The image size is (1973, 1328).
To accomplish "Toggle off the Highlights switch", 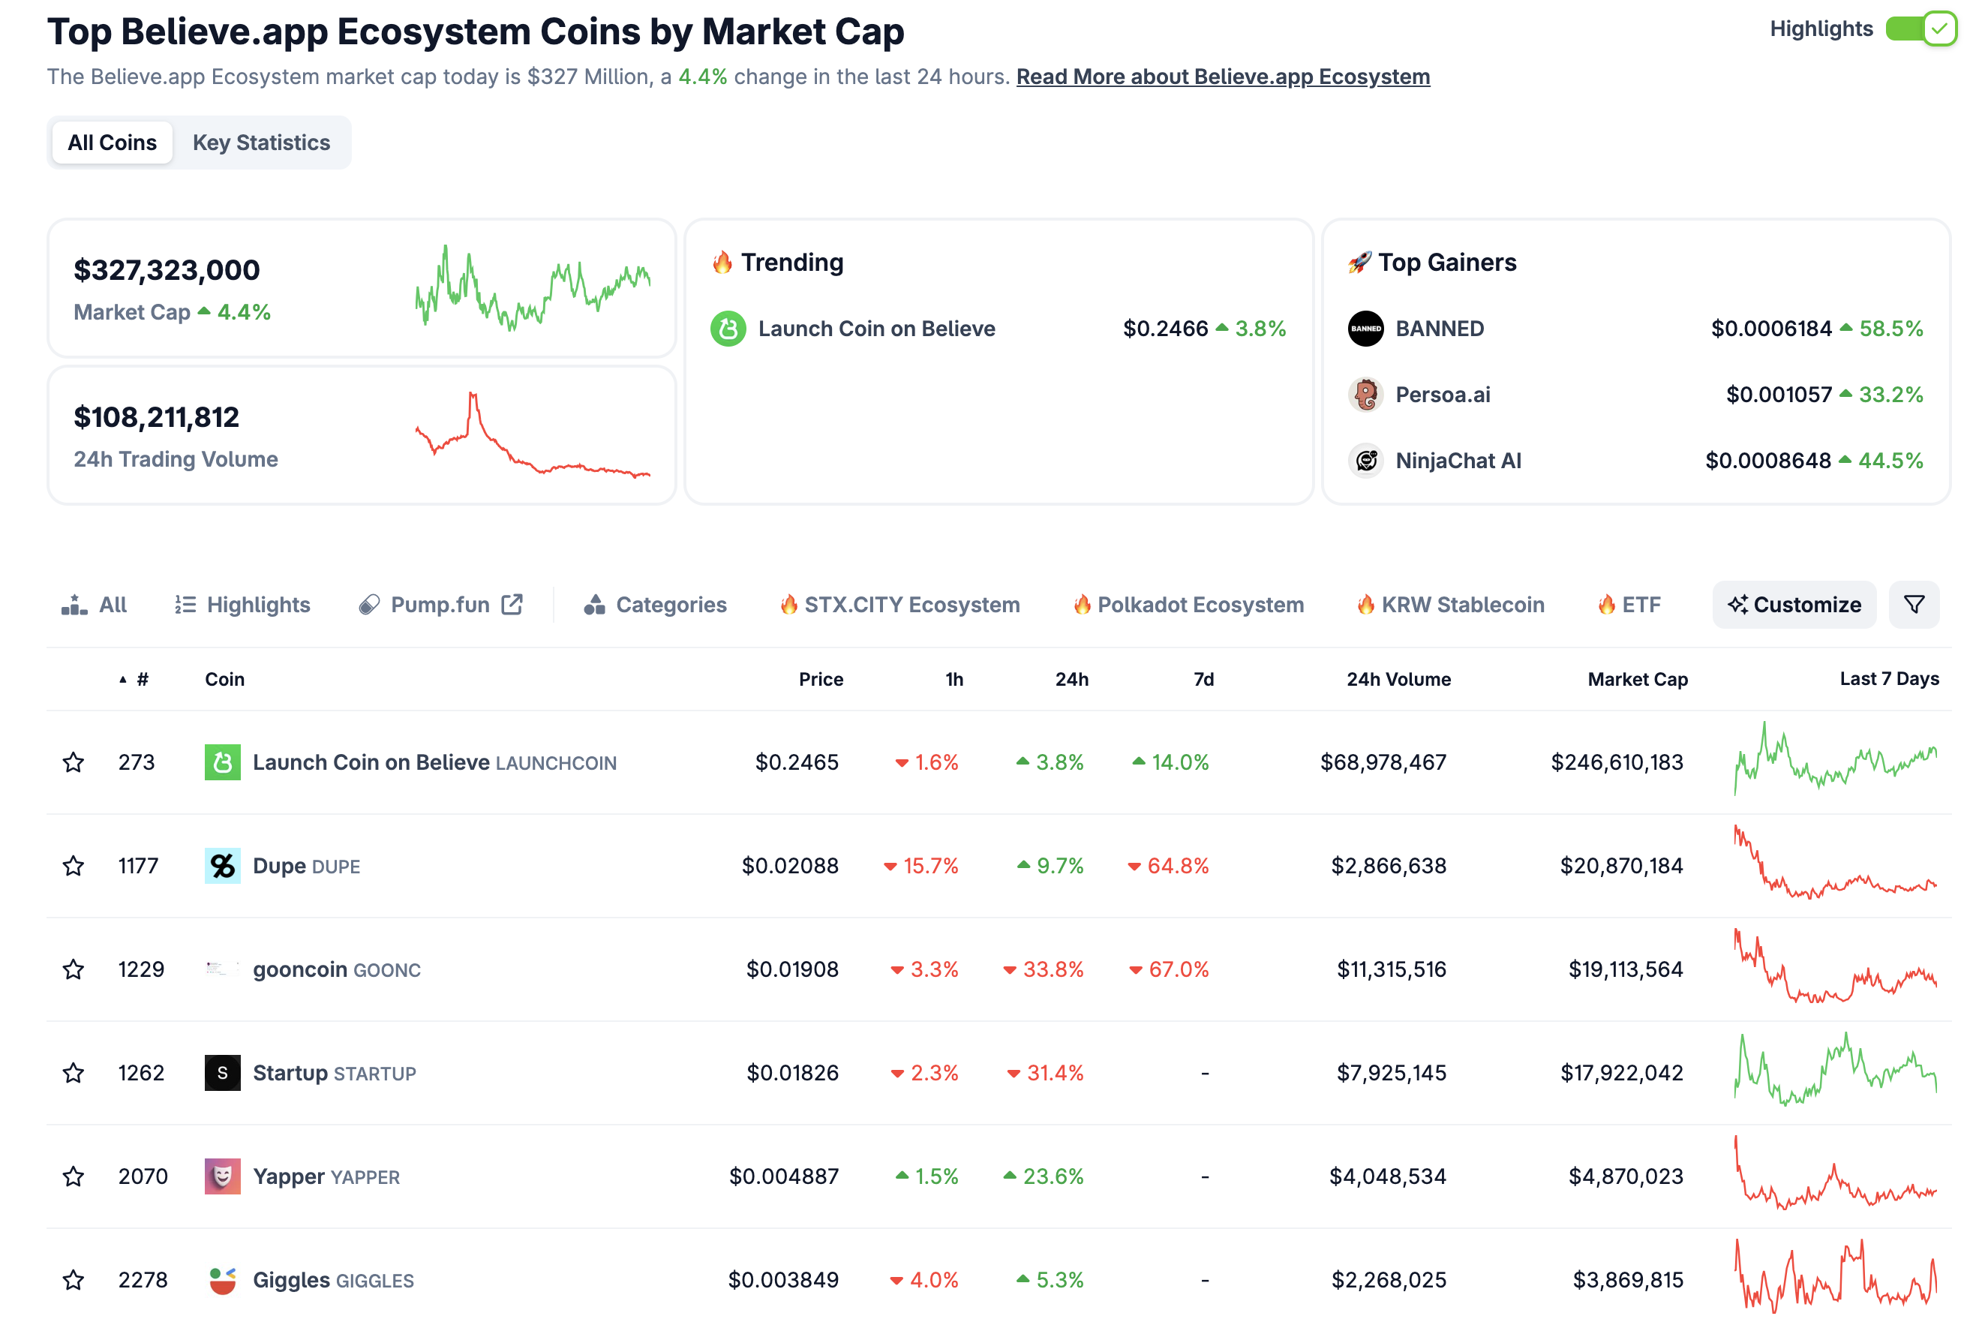I will pyautogui.click(x=1920, y=28).
